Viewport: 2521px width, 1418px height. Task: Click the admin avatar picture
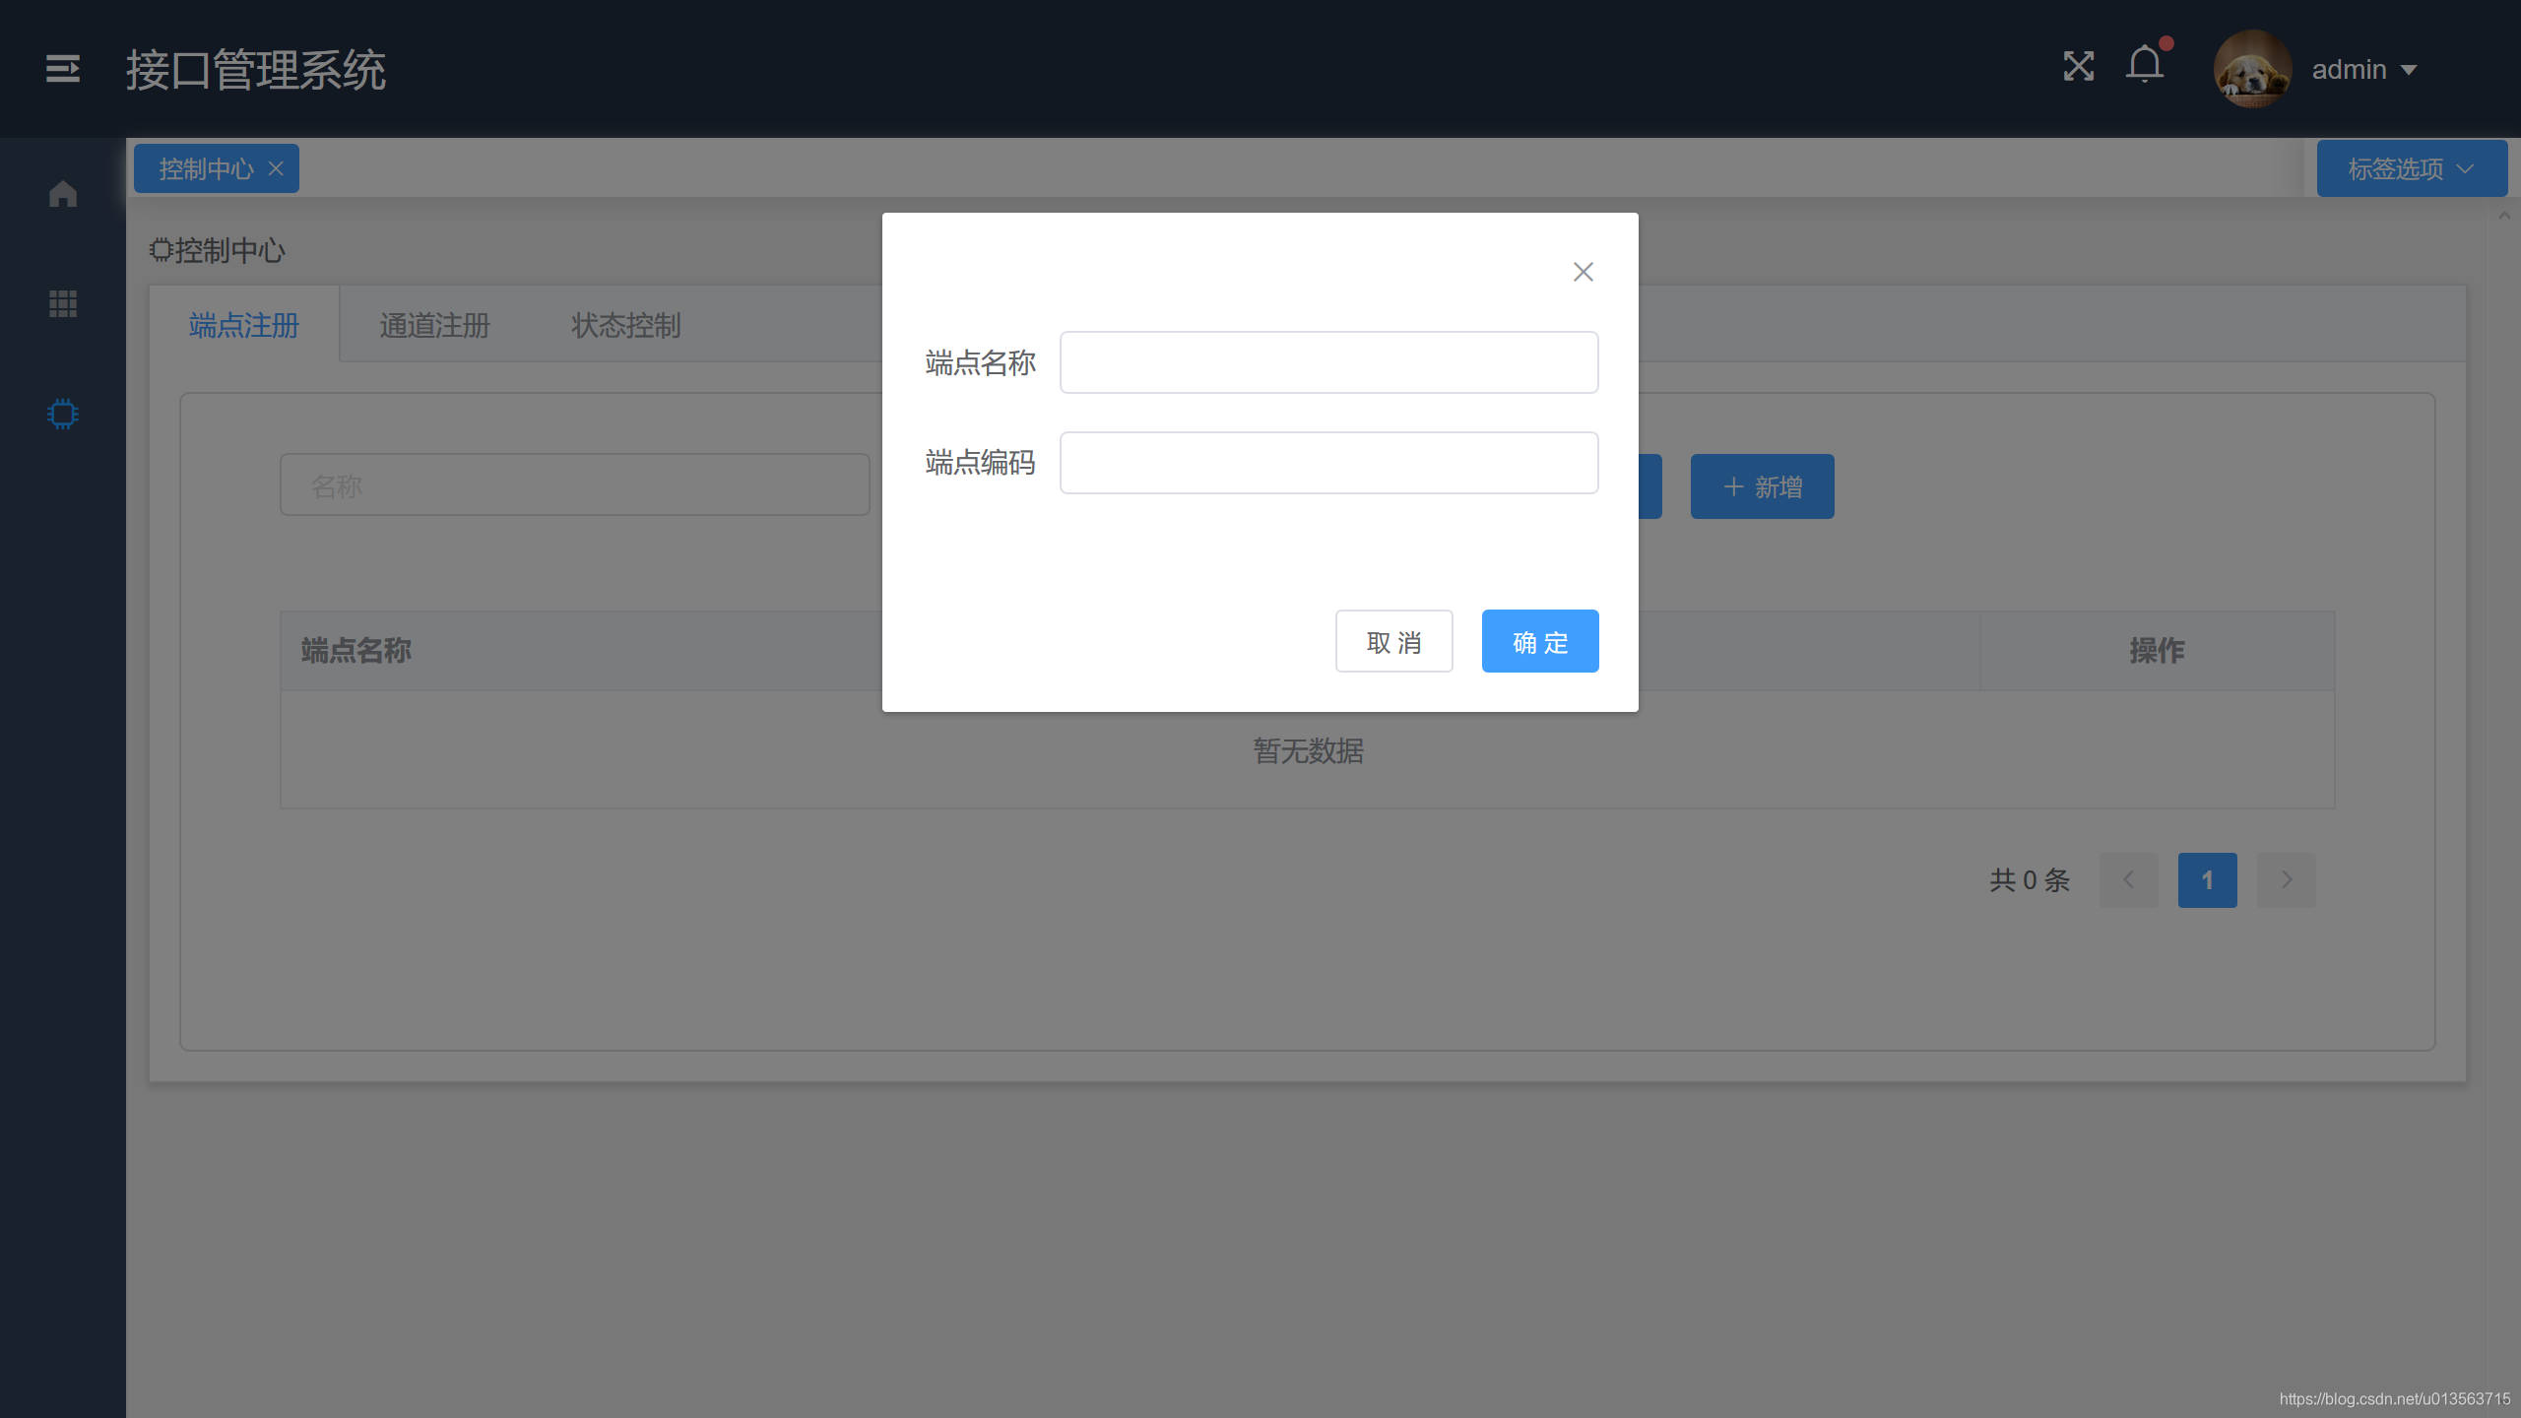(2251, 69)
